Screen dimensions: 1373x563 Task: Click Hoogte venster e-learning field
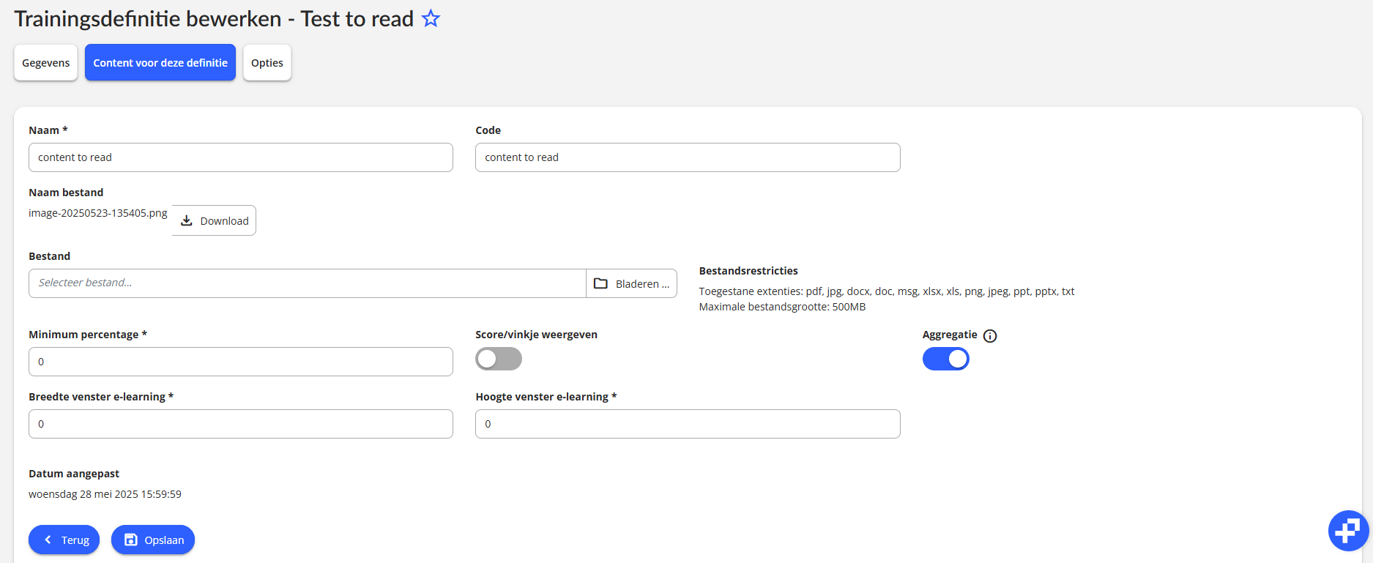[688, 424]
